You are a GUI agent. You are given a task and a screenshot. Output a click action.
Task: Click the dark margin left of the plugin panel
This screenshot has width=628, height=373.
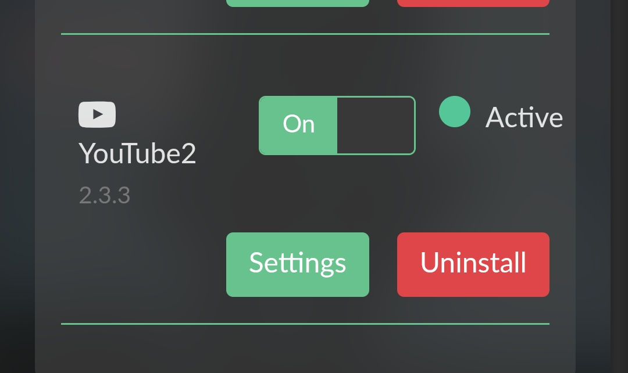click(17, 186)
